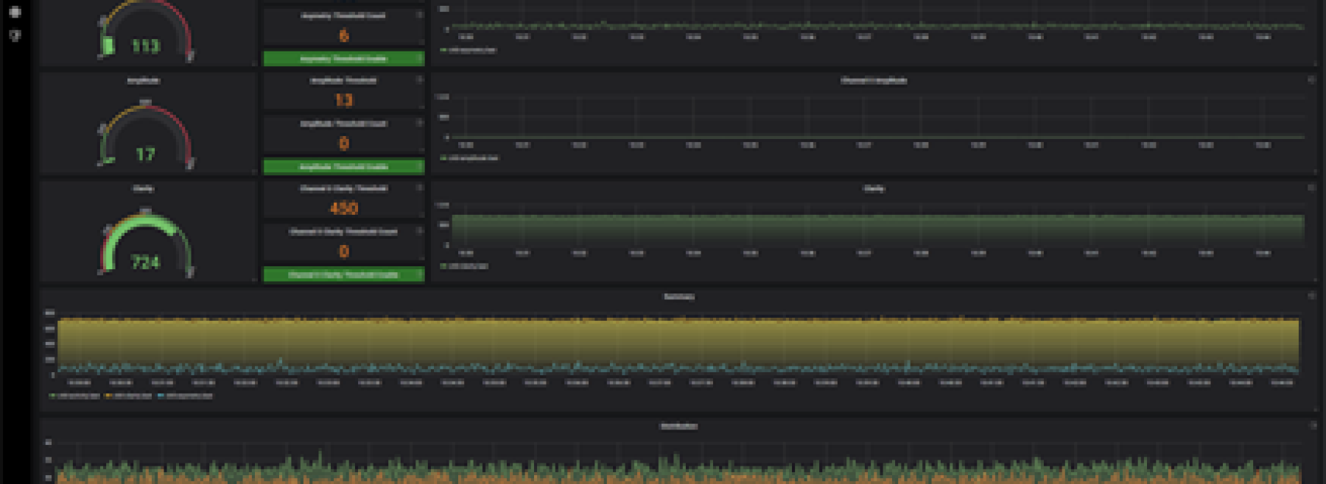Toggle the green legend series in the Summary graph

tap(74, 396)
